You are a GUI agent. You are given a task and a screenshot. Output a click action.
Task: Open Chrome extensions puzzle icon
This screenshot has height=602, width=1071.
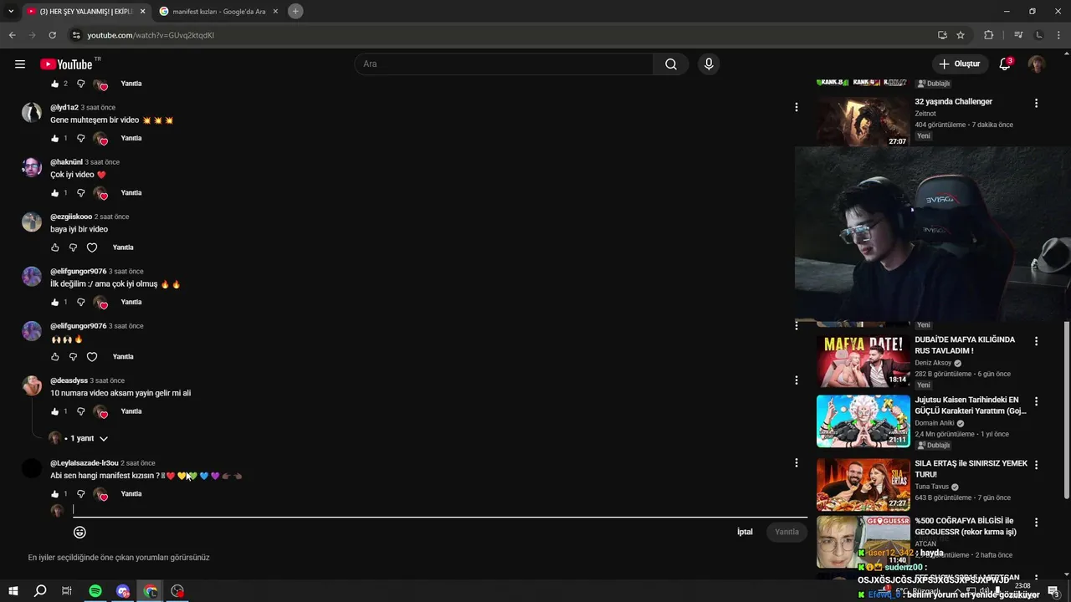click(988, 35)
